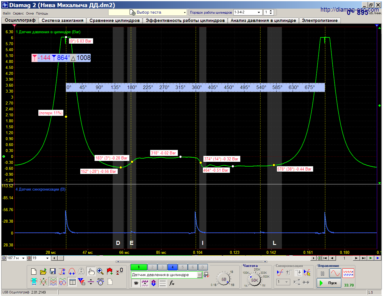
Task: Open Анализ давления в цилиндре tab
Action: point(263,20)
